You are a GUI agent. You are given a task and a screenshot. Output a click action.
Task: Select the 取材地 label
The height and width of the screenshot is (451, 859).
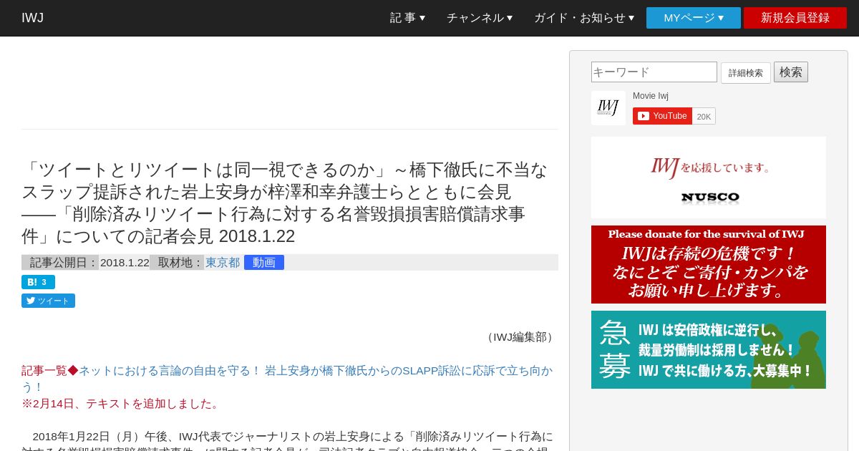(x=177, y=263)
